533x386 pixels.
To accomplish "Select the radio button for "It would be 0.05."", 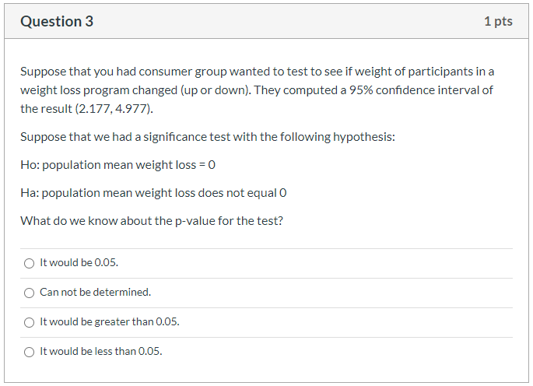I will pos(29,263).
